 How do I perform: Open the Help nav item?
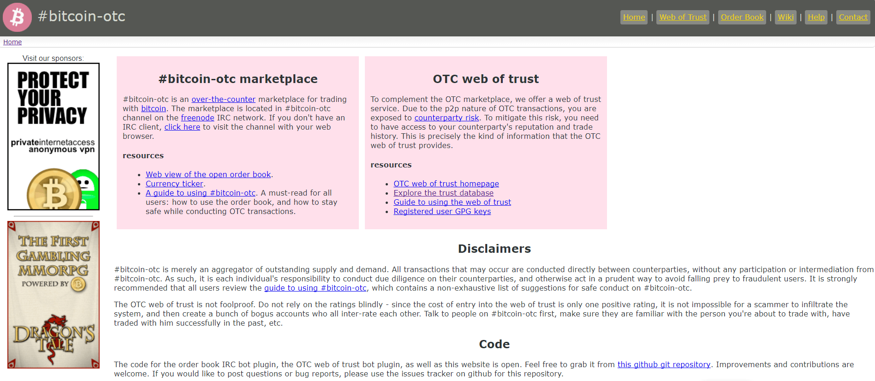click(x=816, y=17)
